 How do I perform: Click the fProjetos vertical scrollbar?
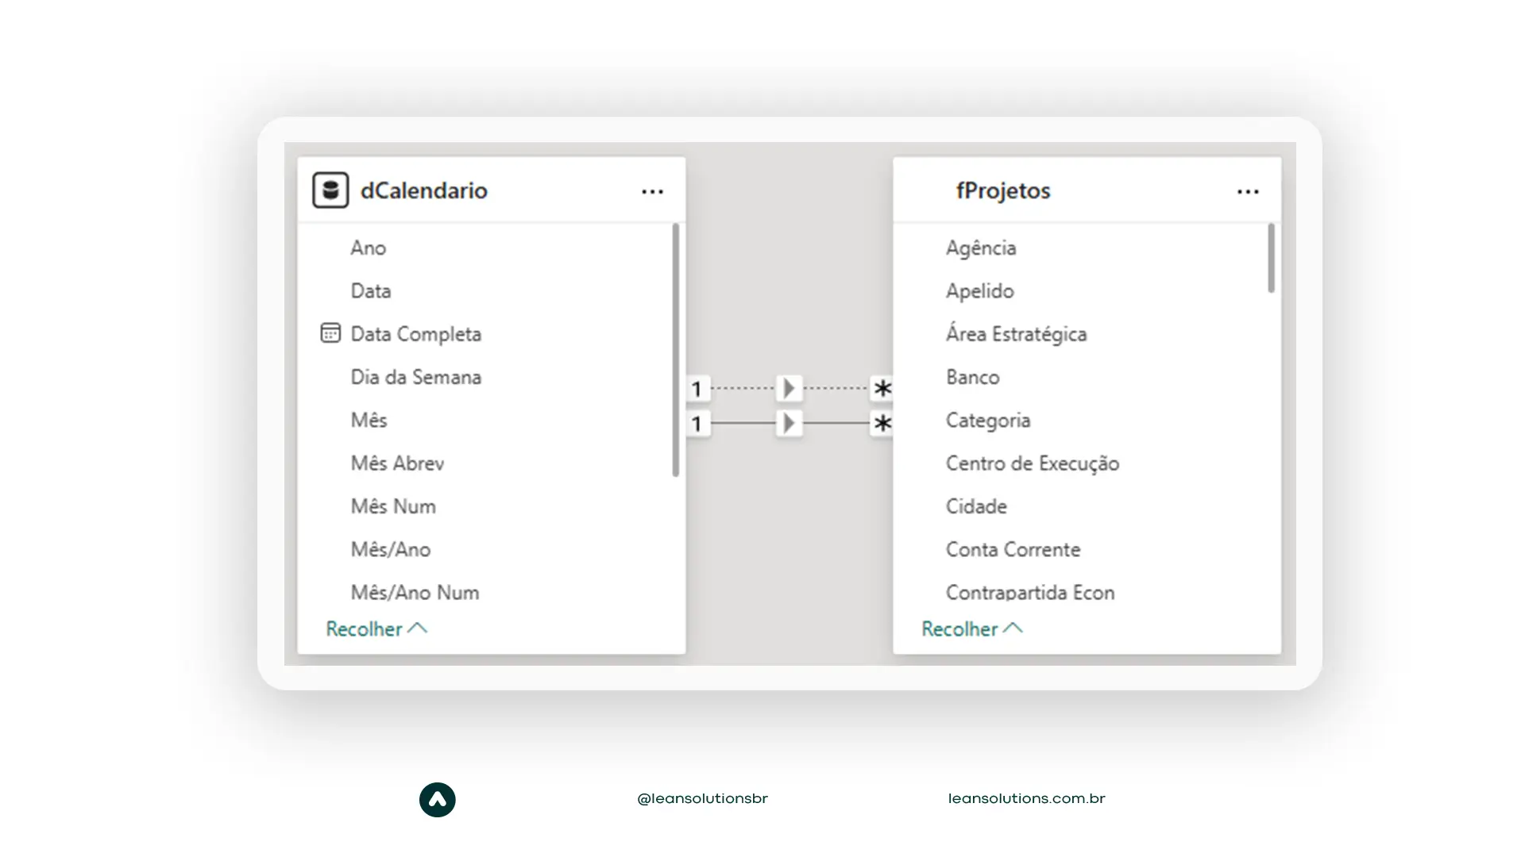[1272, 258]
